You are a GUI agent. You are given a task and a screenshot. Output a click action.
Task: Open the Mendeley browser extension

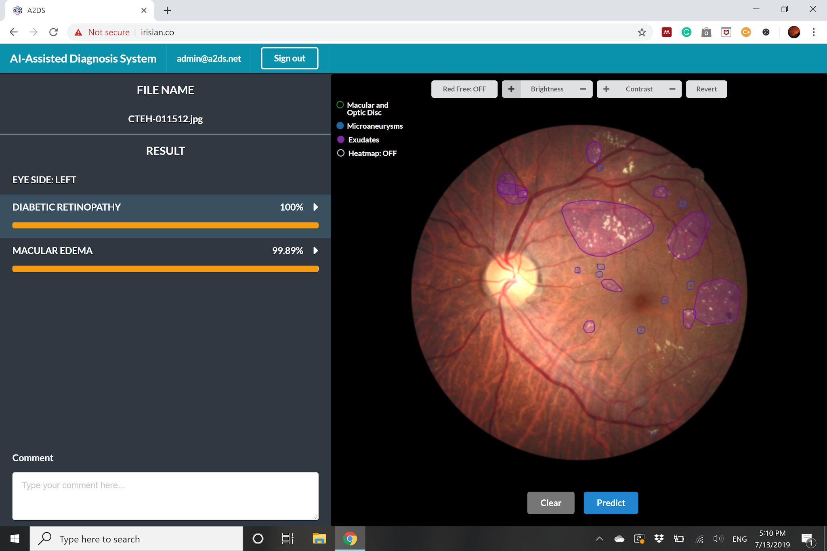[x=666, y=32]
